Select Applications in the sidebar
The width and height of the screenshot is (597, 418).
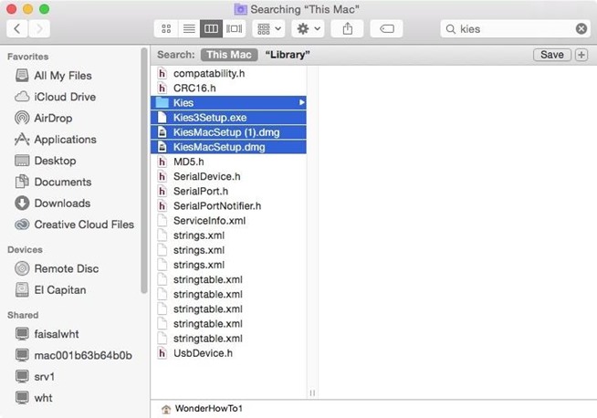coord(64,139)
